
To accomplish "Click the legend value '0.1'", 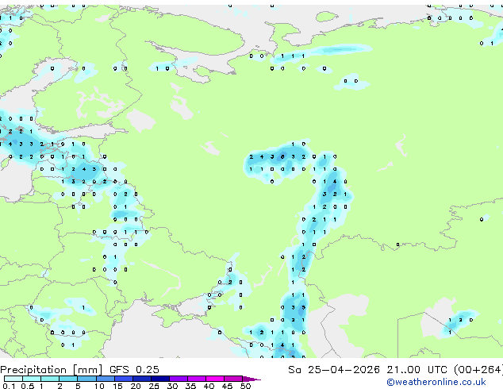I will point(9,386).
